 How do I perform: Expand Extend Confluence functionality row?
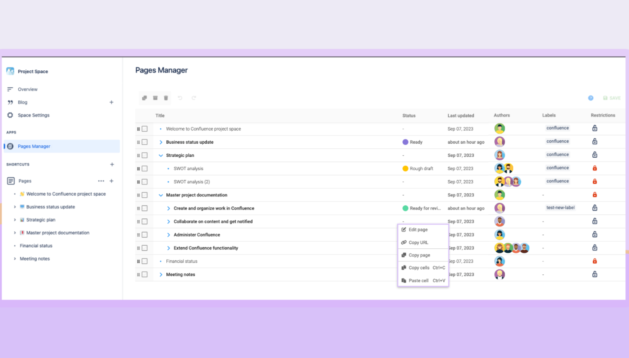click(168, 248)
